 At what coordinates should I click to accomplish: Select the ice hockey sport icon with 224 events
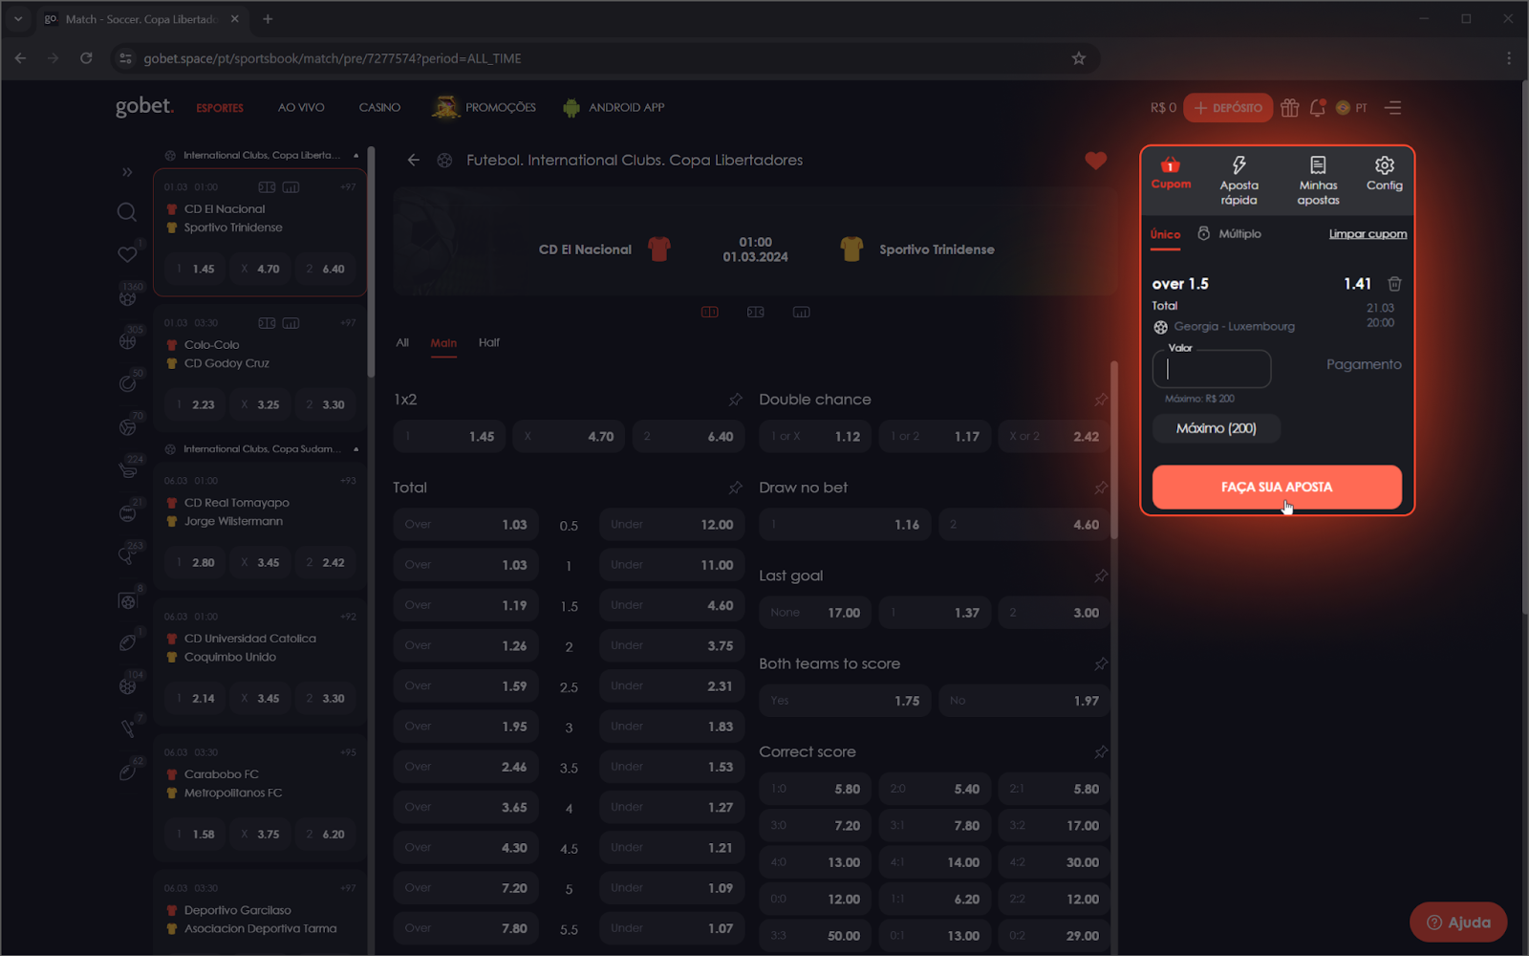127,470
